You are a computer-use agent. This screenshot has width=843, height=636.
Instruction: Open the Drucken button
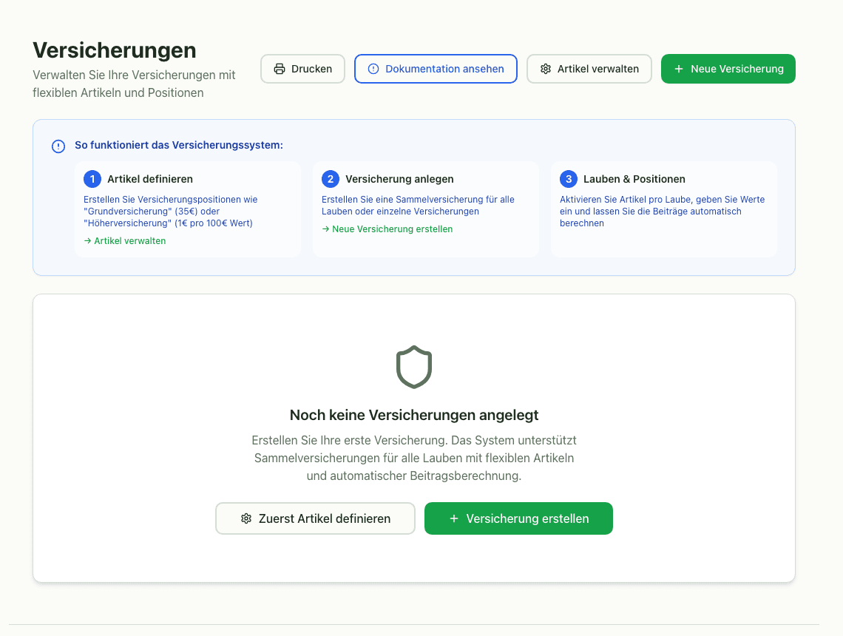pos(302,69)
